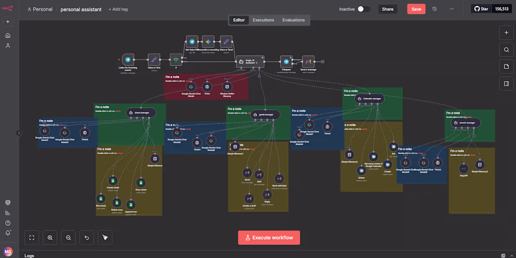The width and height of the screenshot is (516, 258).
Task: Click the Share button
Action: coord(387,9)
